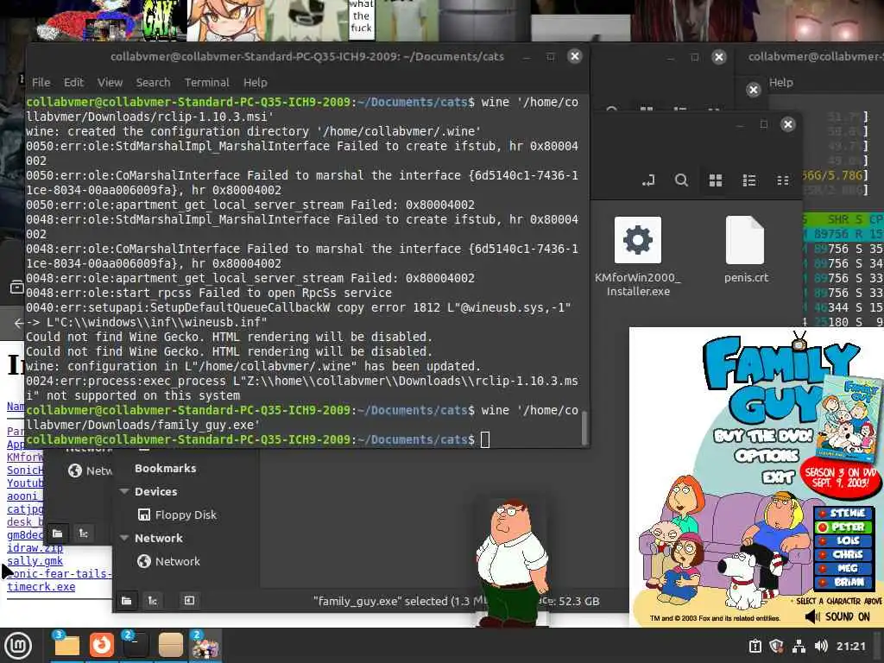Click the Network globe item under Network
This screenshot has height=663, width=884.
tap(169, 561)
